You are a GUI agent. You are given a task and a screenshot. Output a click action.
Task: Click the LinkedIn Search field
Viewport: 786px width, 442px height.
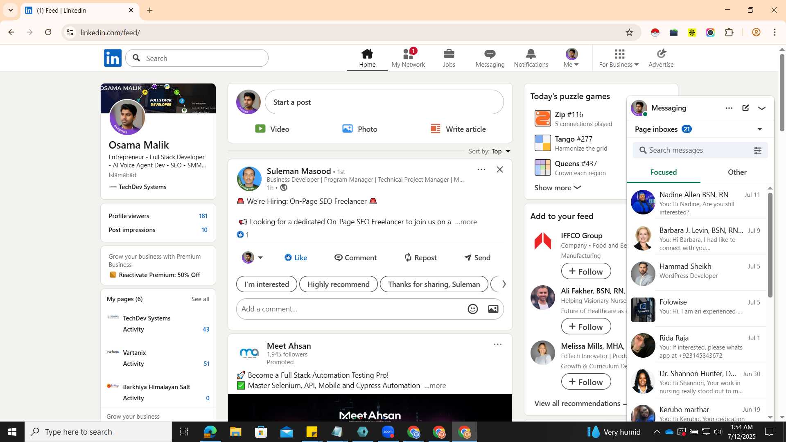[x=197, y=58]
